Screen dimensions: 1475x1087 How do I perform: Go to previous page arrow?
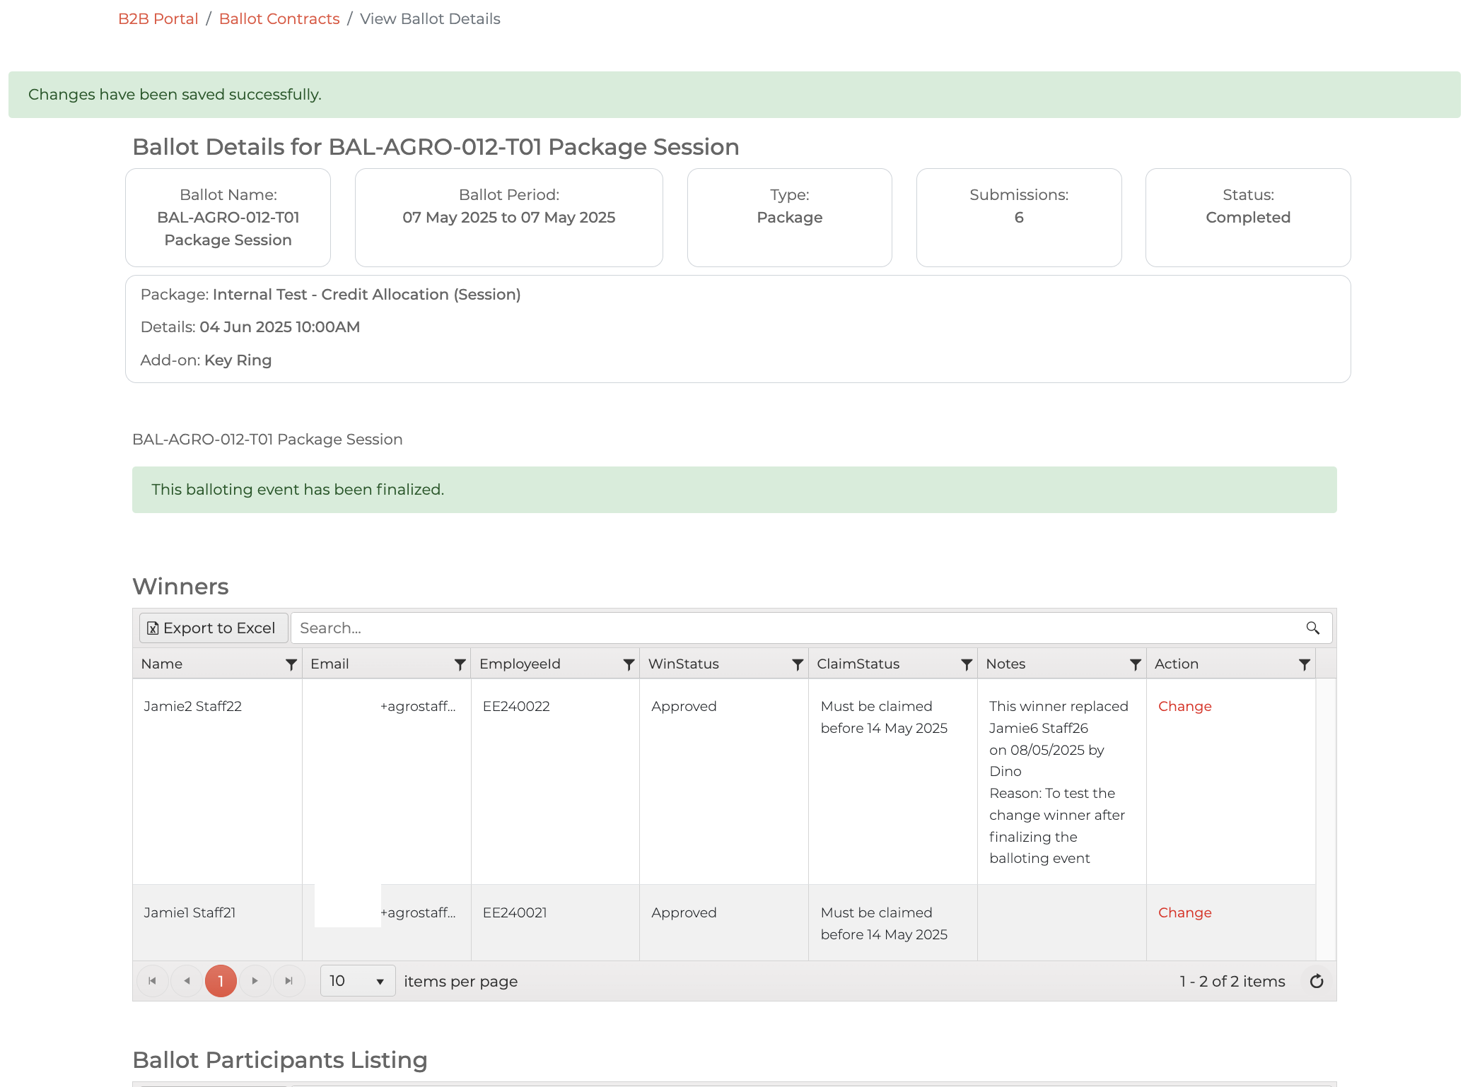[187, 981]
